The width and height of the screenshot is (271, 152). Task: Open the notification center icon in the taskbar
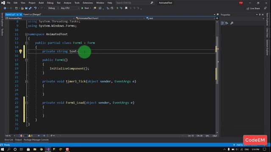point(264,149)
